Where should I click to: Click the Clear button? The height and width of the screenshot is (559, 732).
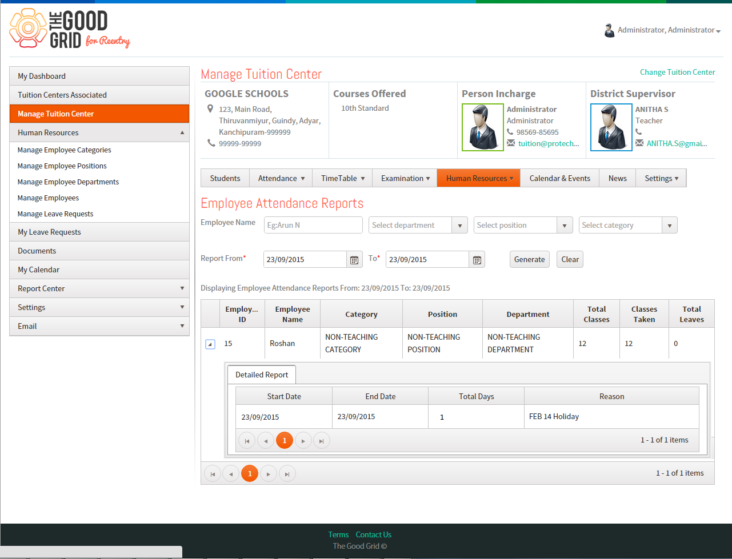point(570,259)
